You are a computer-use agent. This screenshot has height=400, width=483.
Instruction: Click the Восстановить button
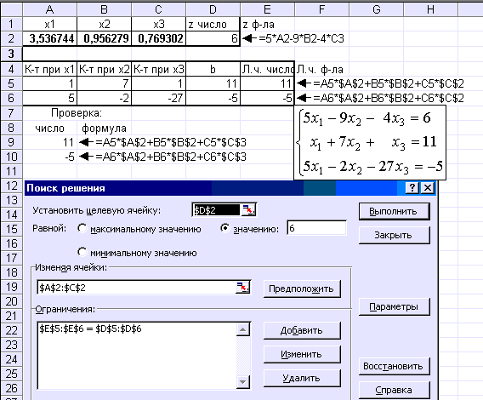pyautogui.click(x=394, y=367)
